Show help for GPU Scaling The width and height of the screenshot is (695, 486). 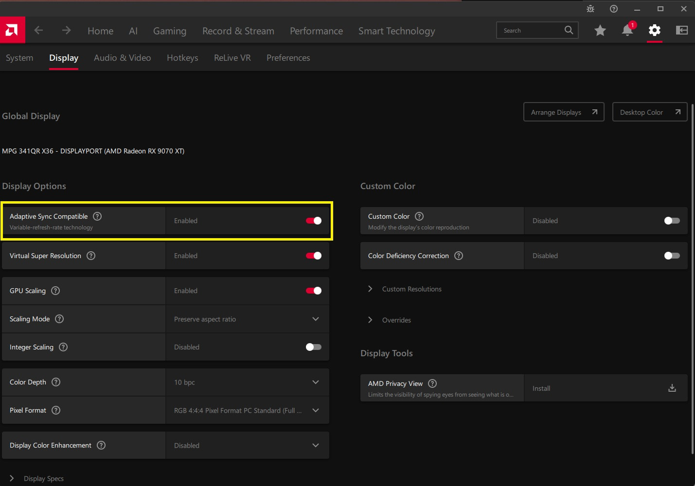55,291
